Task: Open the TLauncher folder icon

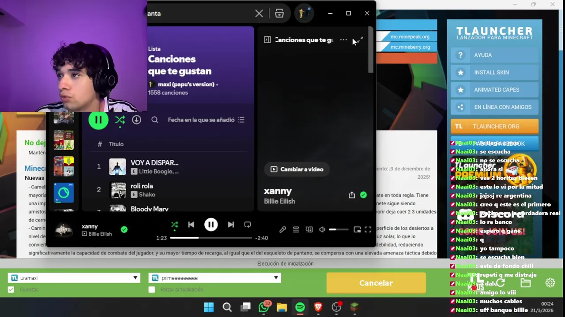Action: [x=525, y=283]
